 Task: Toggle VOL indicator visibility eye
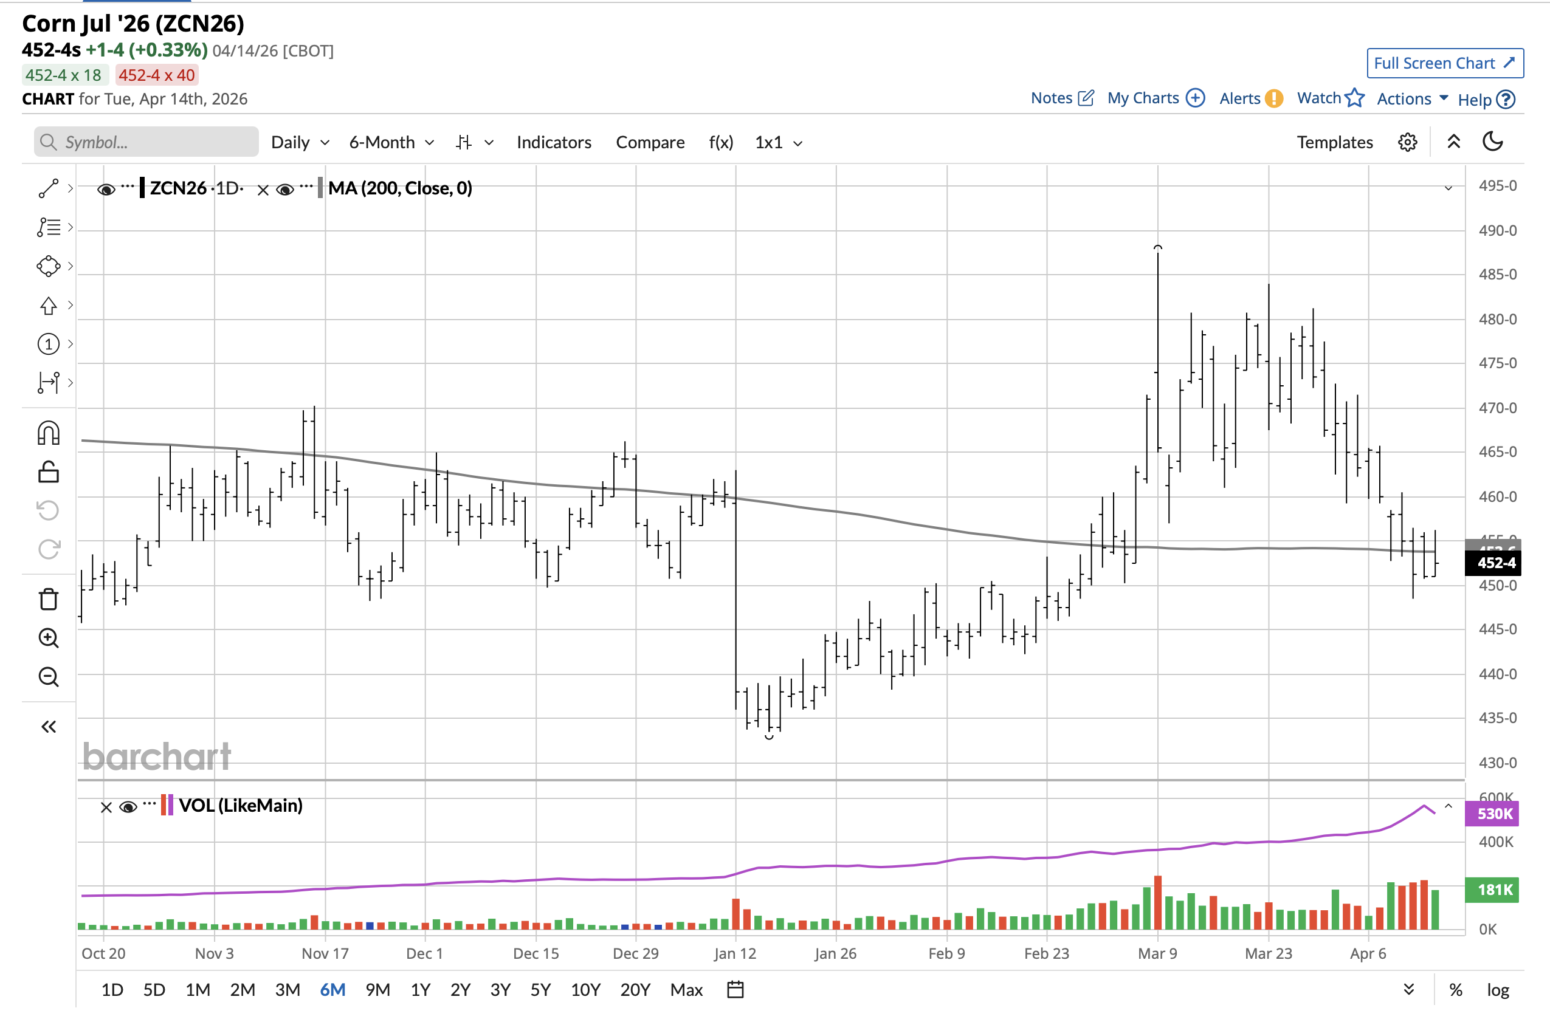tap(128, 807)
